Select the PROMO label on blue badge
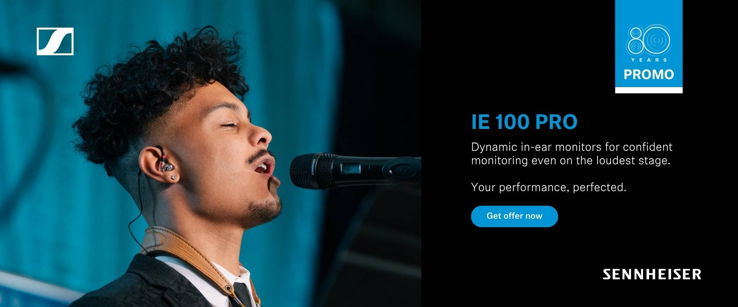The image size is (738, 307). coord(649,74)
